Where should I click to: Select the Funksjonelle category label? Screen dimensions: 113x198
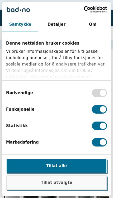[20, 109]
